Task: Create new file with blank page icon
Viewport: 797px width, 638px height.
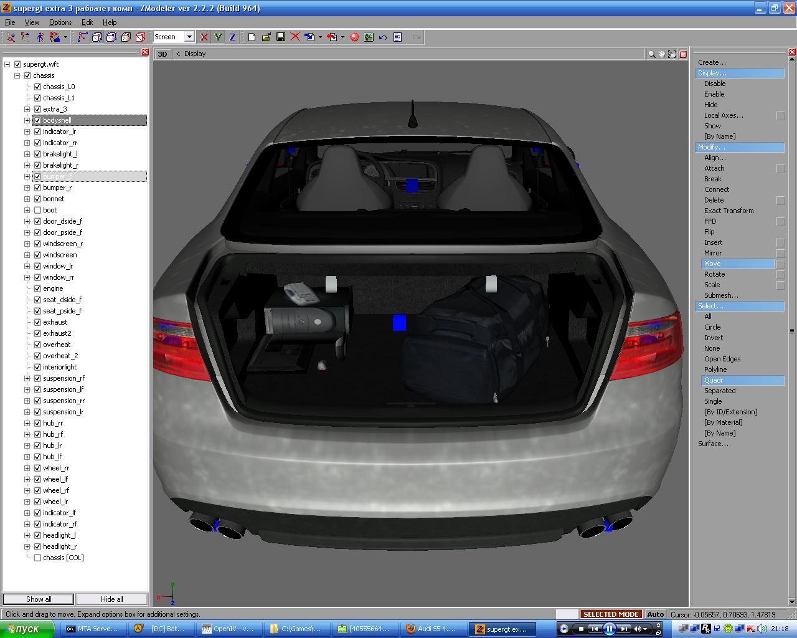Action: (x=252, y=37)
